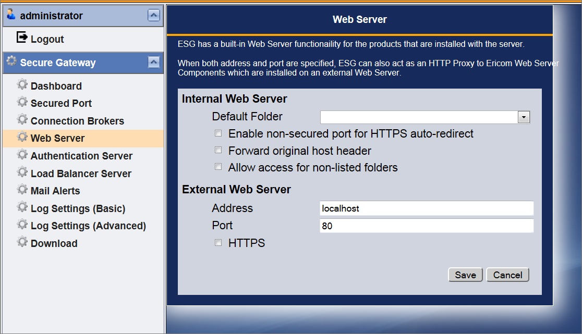Open Authentication Server settings page
The width and height of the screenshot is (582, 334).
click(81, 156)
